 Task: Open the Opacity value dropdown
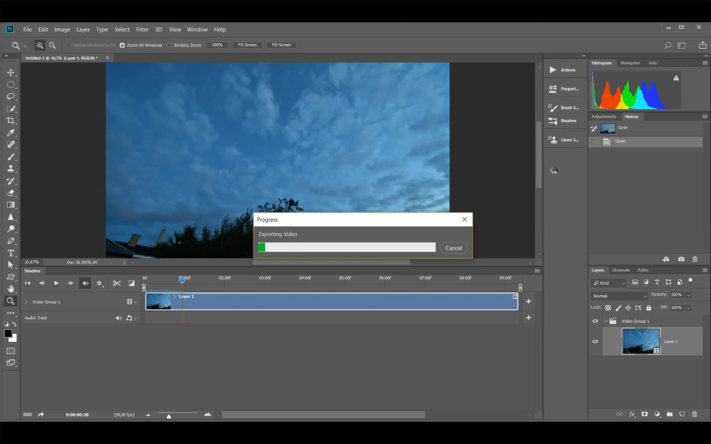(689, 295)
